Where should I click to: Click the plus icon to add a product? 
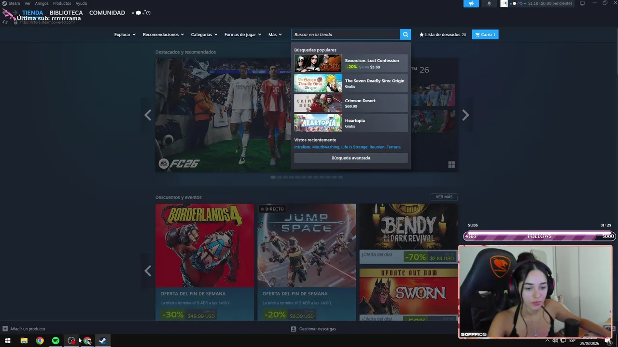(x=5, y=329)
